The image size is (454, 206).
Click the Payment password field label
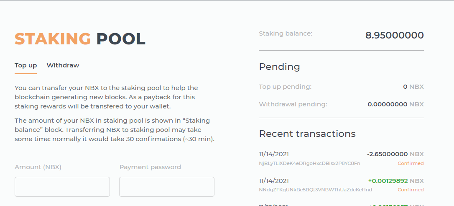[x=150, y=167]
